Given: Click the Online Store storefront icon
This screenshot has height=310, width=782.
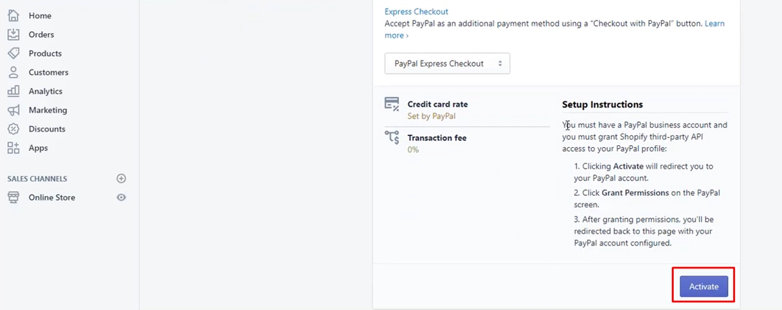Looking at the screenshot, I should click(13, 197).
